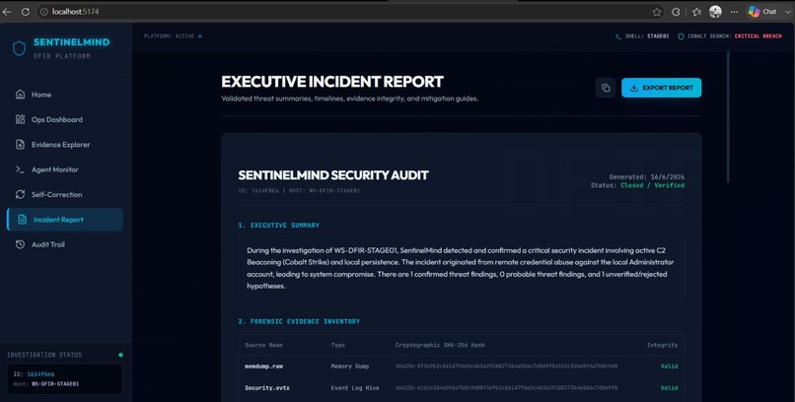
Task: Open the browser extensions puzzle icon
Action: pos(676,12)
